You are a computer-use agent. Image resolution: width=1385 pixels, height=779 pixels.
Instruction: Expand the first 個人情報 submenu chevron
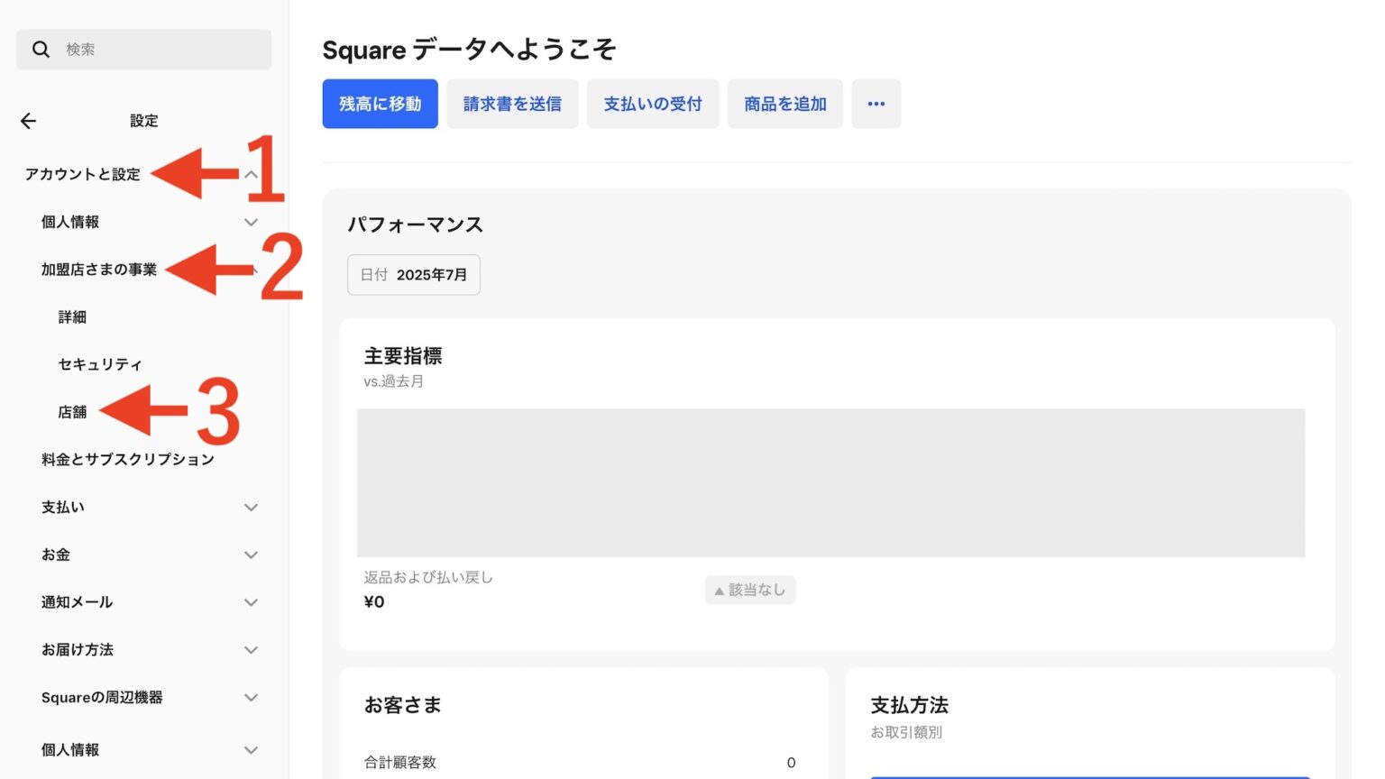click(252, 222)
